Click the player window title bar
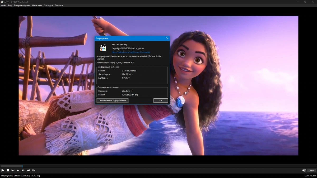Screen dimensions: 317x178 [x=158, y=2]
